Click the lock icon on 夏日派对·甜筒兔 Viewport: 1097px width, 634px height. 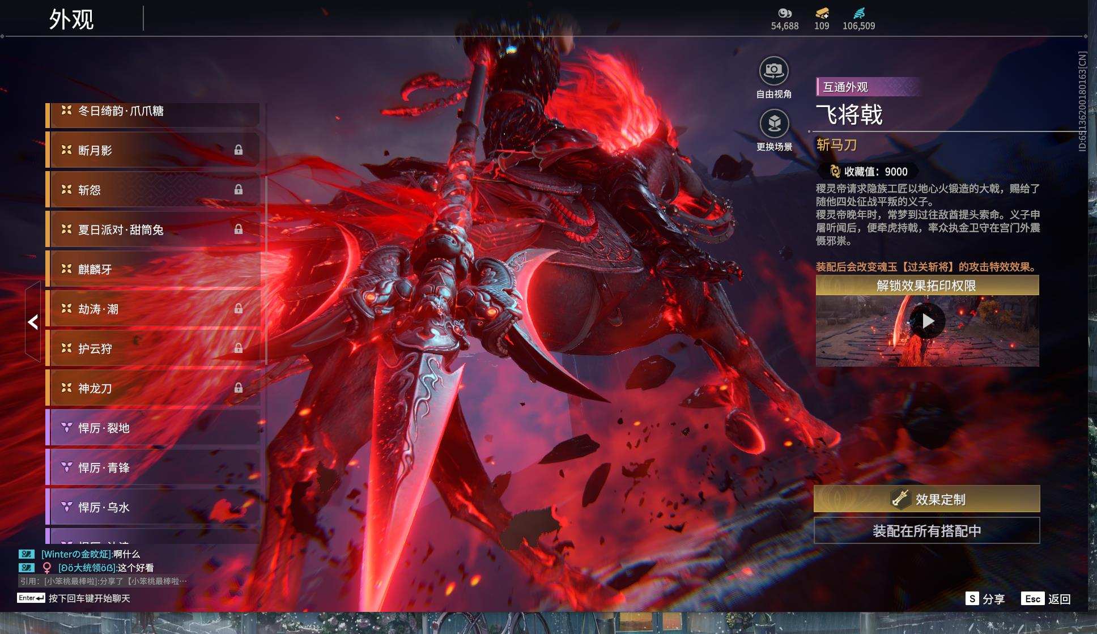tap(239, 229)
